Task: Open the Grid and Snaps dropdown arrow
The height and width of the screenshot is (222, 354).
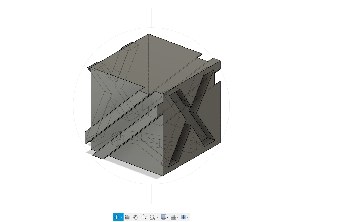Action: tap(178, 217)
